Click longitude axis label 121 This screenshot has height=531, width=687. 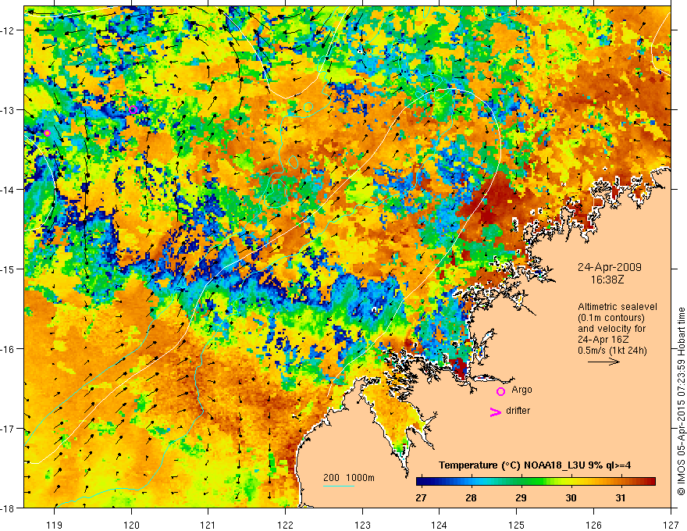coord(208,525)
